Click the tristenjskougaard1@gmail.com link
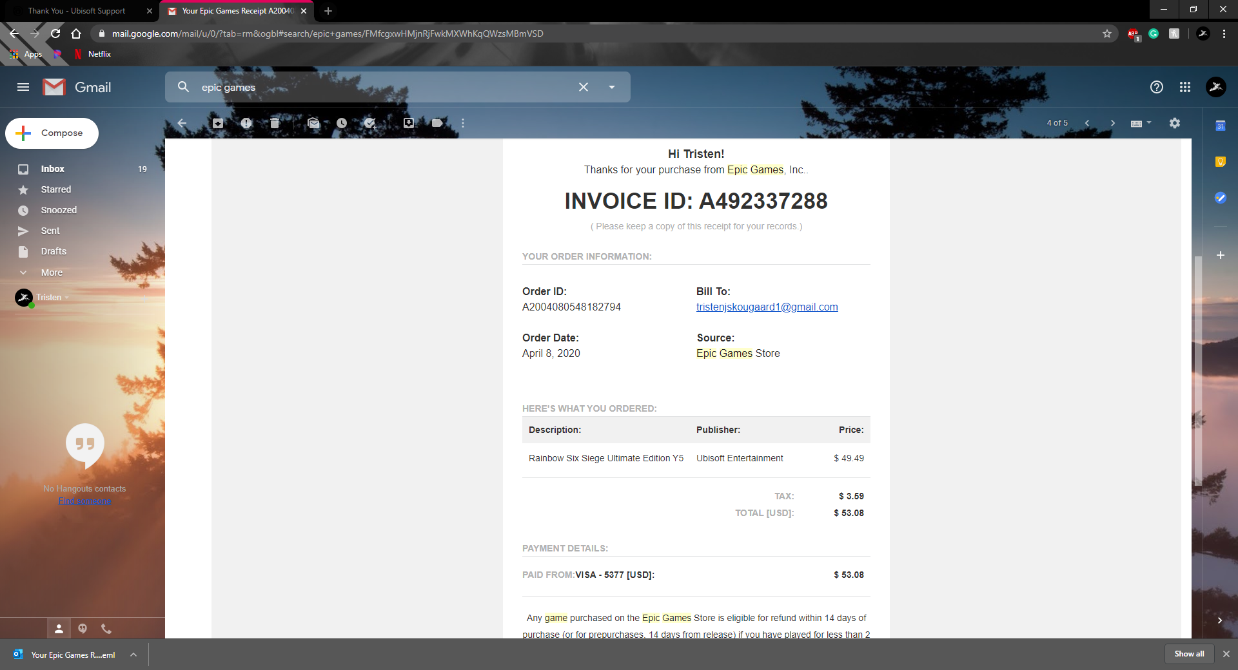 767,307
